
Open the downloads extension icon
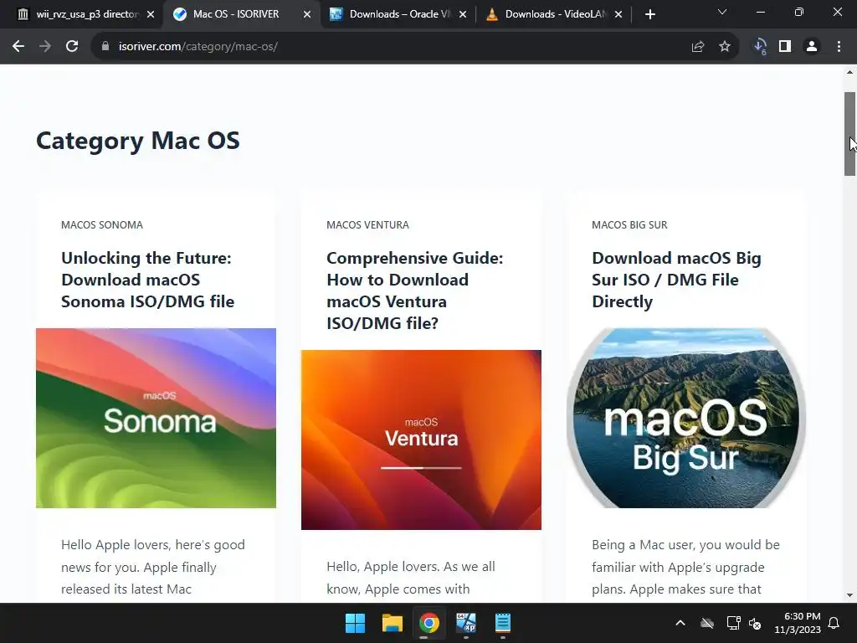[x=760, y=47]
